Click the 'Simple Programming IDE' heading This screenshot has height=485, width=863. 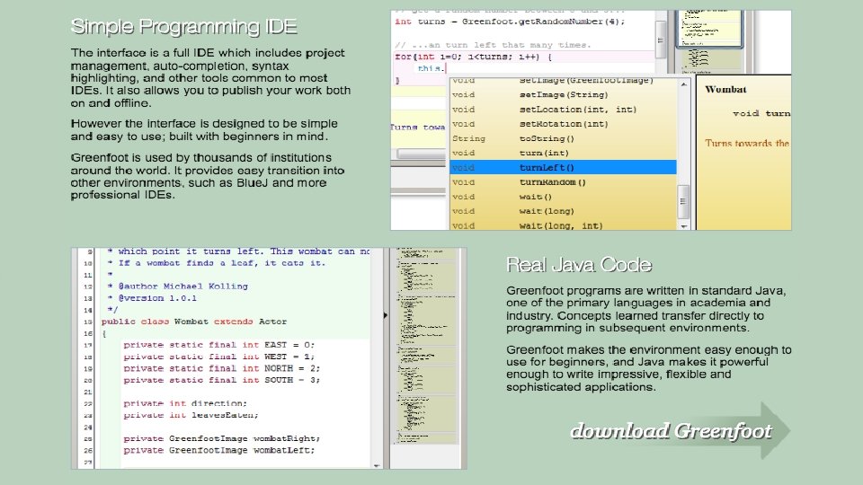(x=184, y=26)
